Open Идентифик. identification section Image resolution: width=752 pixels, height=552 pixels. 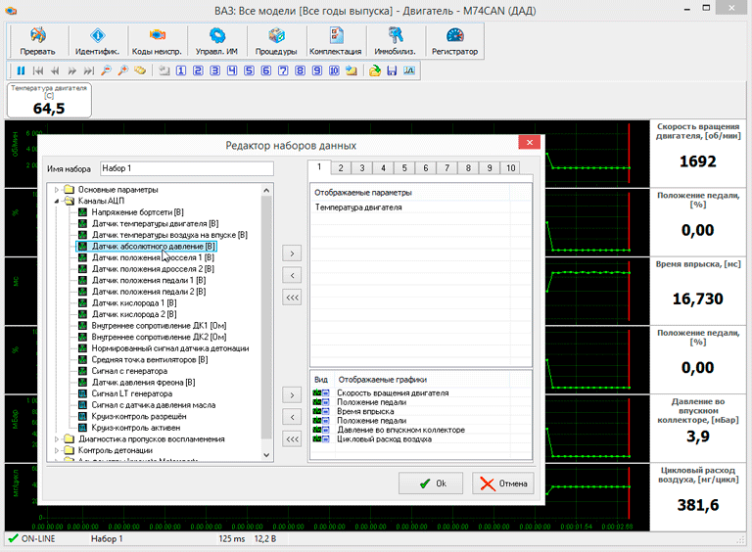tap(97, 40)
